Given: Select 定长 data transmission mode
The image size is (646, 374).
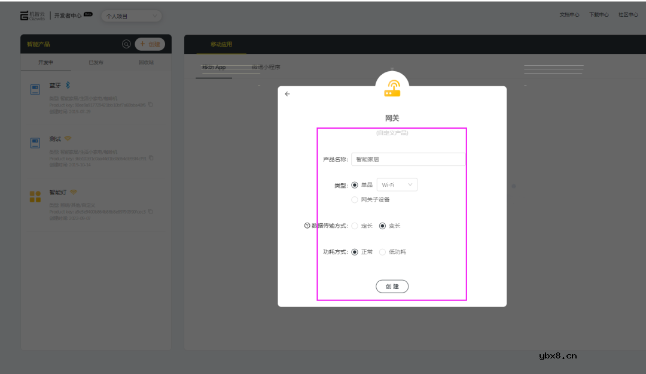Looking at the screenshot, I should point(355,226).
